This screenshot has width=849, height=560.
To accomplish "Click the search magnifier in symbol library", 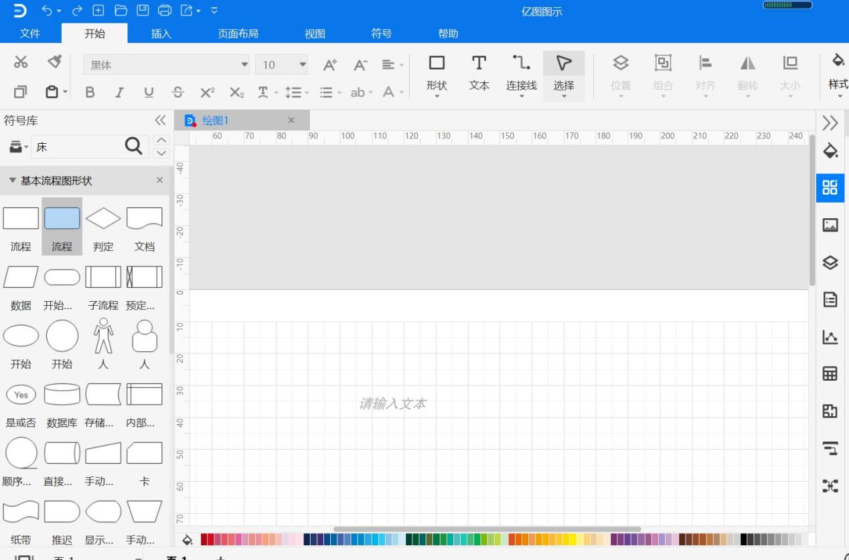I will [134, 147].
